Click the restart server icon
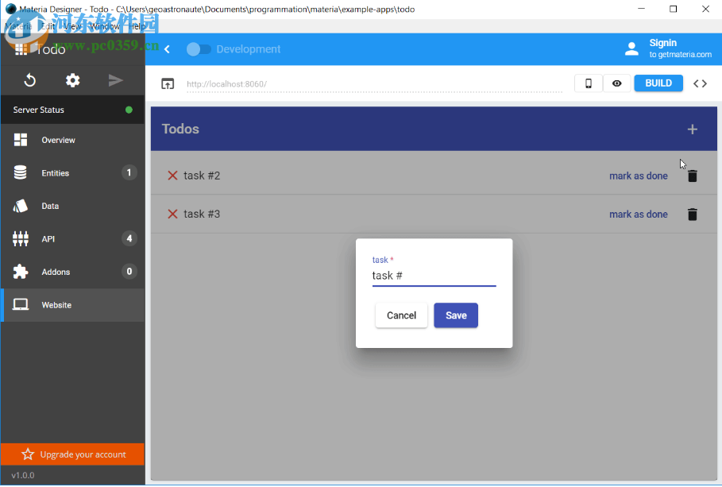Image resolution: width=722 pixels, height=487 pixels. [x=30, y=80]
